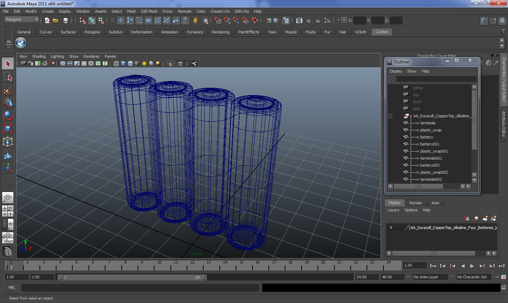Screen dimensions: 508x303
Task: Save the scene with disk icon
Action: tap(65, 20)
